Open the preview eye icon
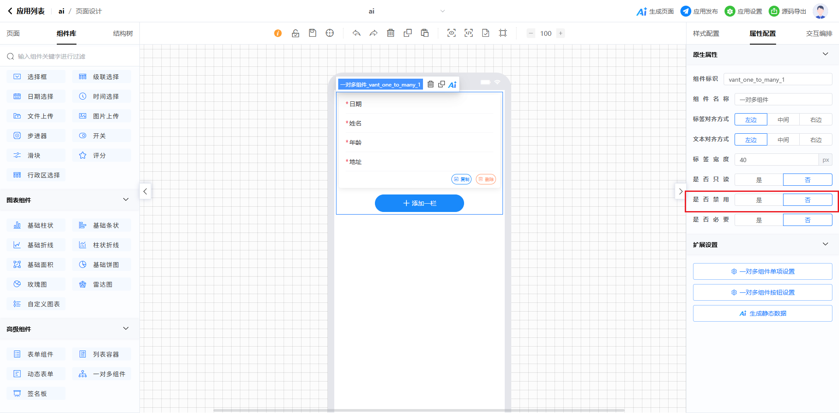 [x=451, y=33]
